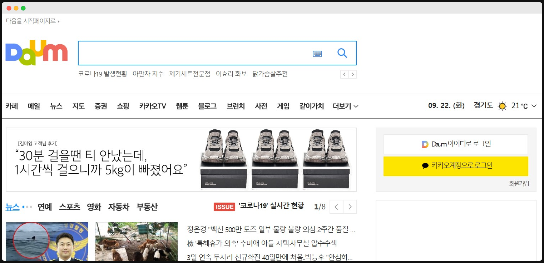Select the 연예 content tab
This screenshot has height=263, width=544.
coord(45,207)
